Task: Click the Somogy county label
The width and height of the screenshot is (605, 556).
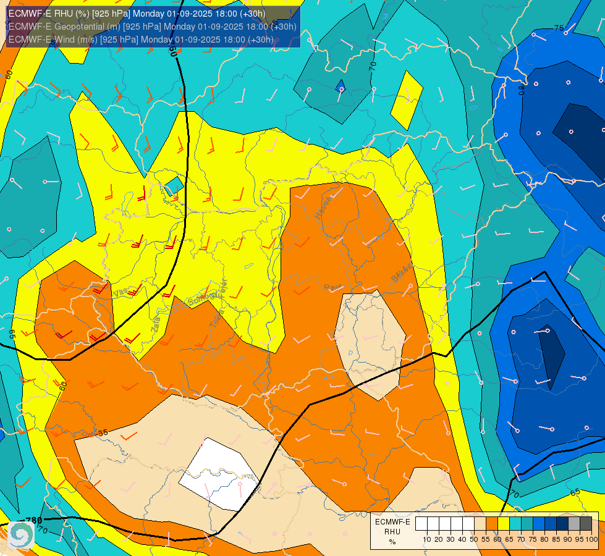Action: point(202,298)
